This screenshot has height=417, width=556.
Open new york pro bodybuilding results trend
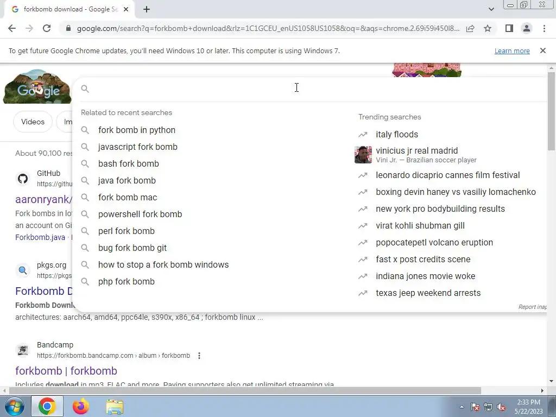pyautogui.click(x=440, y=209)
